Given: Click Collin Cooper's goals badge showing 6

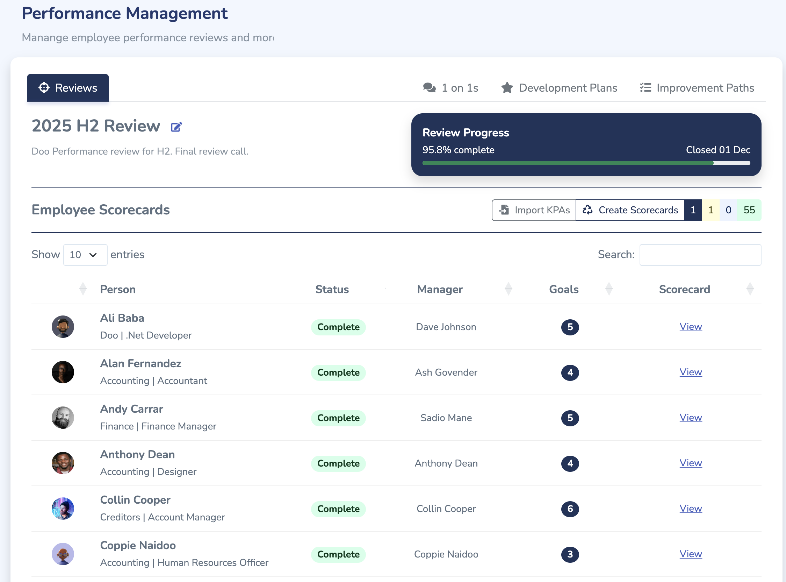Looking at the screenshot, I should coord(570,509).
